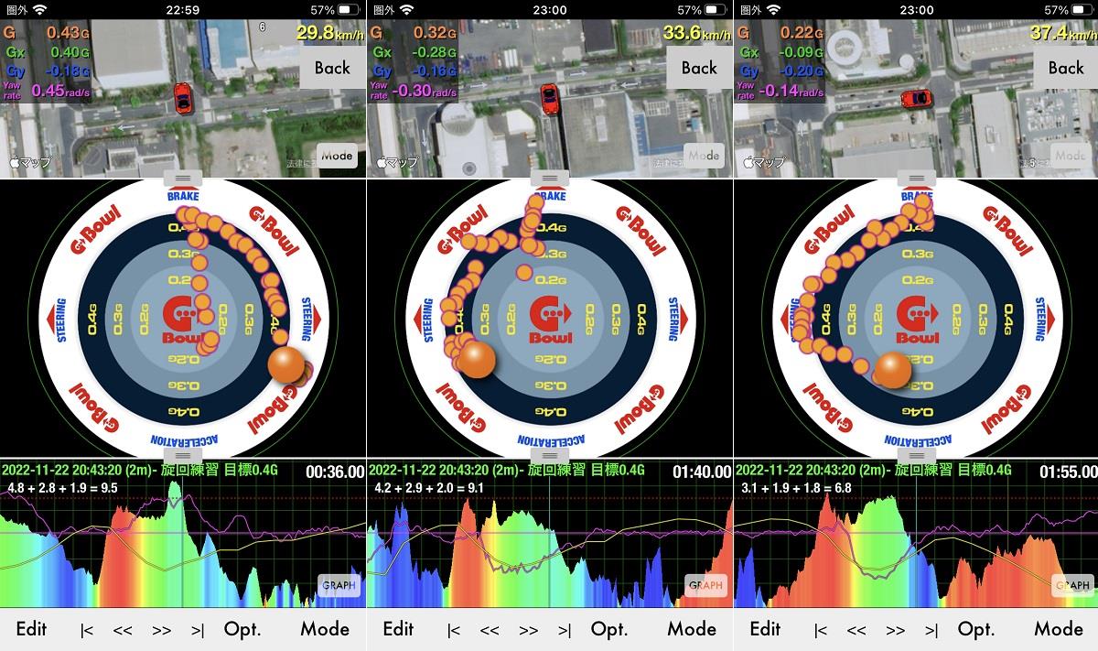Rewind the log on the left screen
This screenshot has width=1098, height=651.
[x=123, y=630]
